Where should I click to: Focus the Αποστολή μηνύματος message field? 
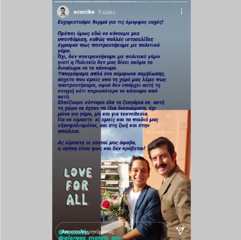click(112, 231)
